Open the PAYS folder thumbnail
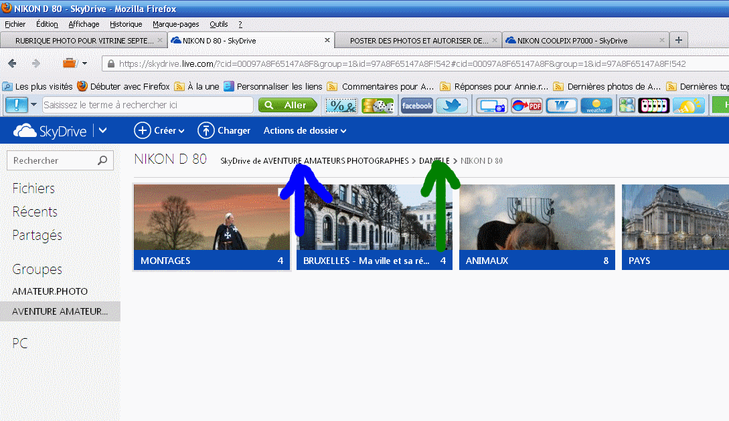 tap(675, 227)
